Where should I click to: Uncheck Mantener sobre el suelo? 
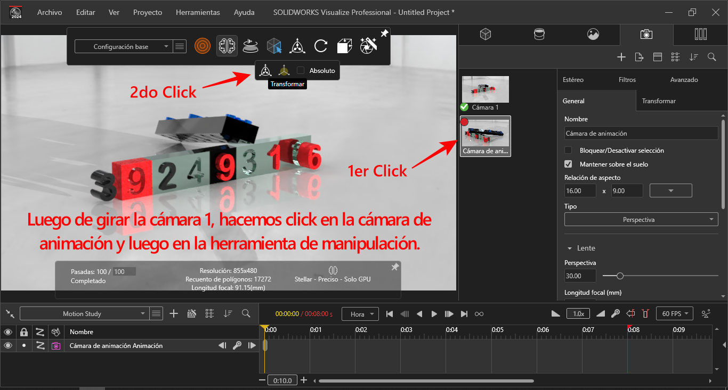coord(568,164)
